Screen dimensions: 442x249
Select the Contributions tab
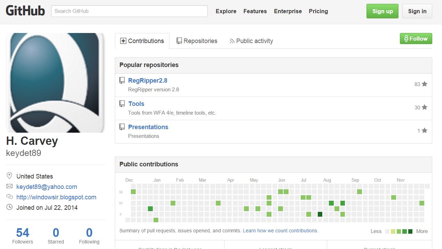(x=142, y=41)
